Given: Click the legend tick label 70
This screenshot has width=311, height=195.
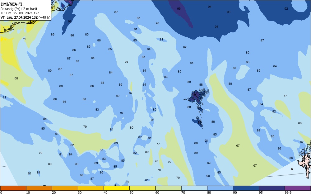Looking at the screenshot, I should [183, 193].
